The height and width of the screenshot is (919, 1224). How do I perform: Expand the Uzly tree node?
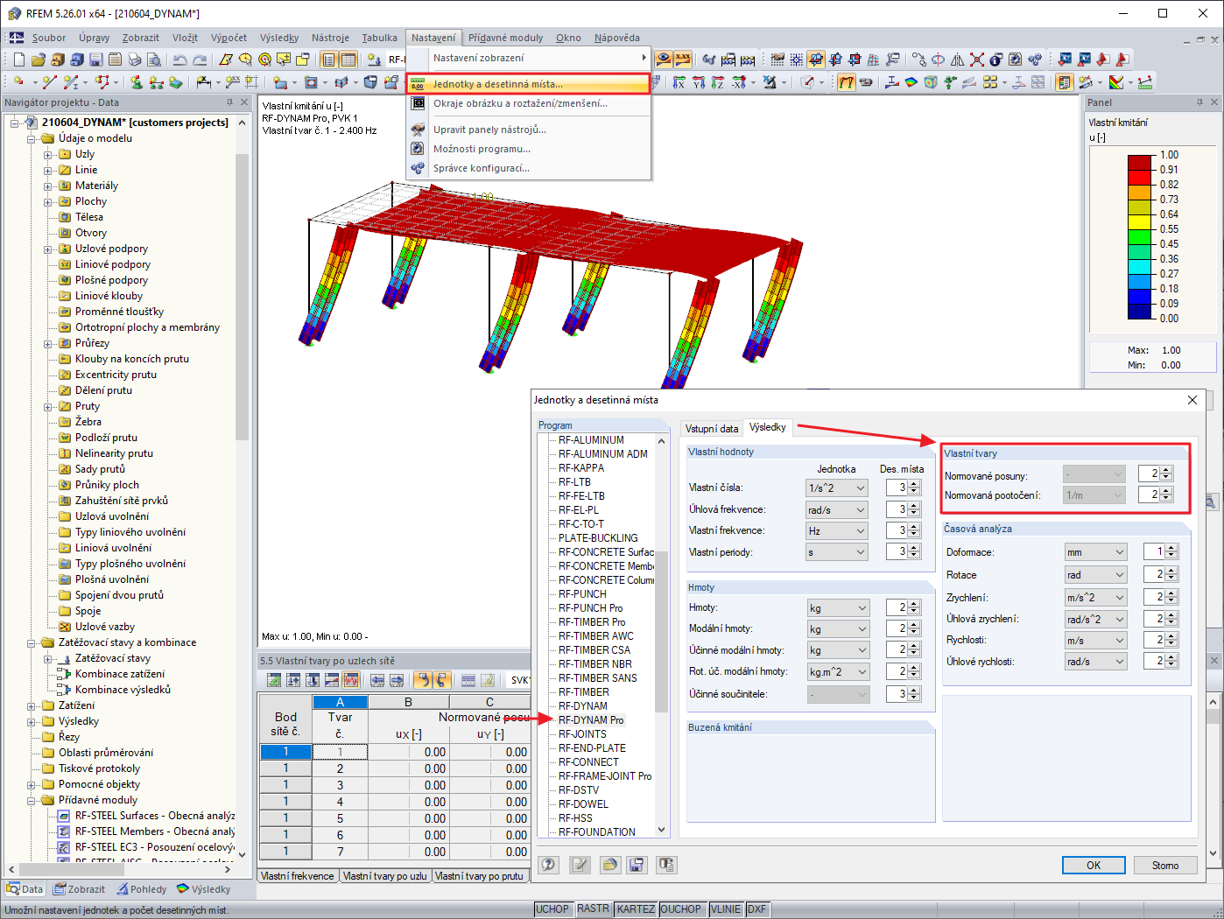(48, 154)
